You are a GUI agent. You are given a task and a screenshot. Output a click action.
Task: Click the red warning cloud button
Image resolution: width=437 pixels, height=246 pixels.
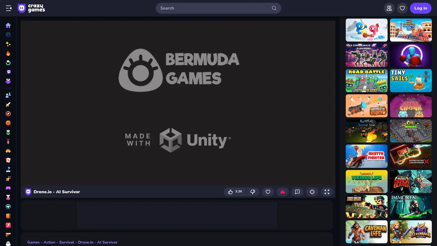pos(283,192)
